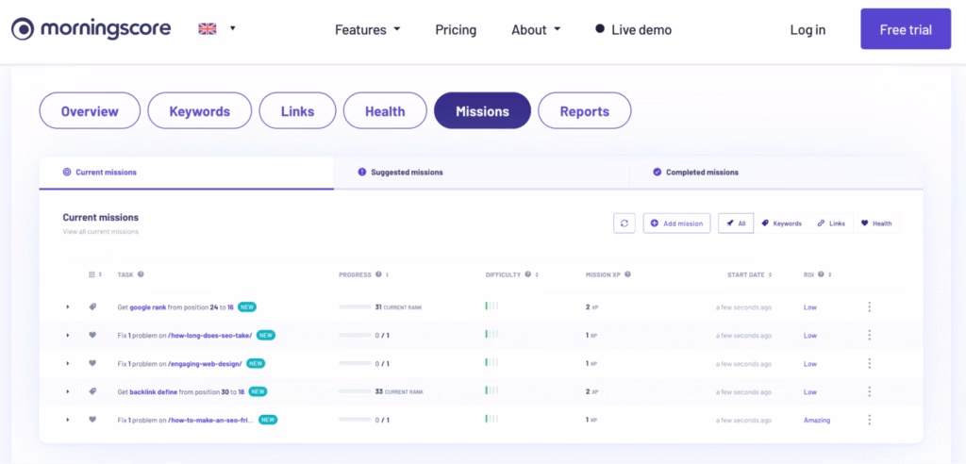Filter missions by Keywords
Image resolution: width=966 pixels, height=464 pixels.
pos(781,224)
